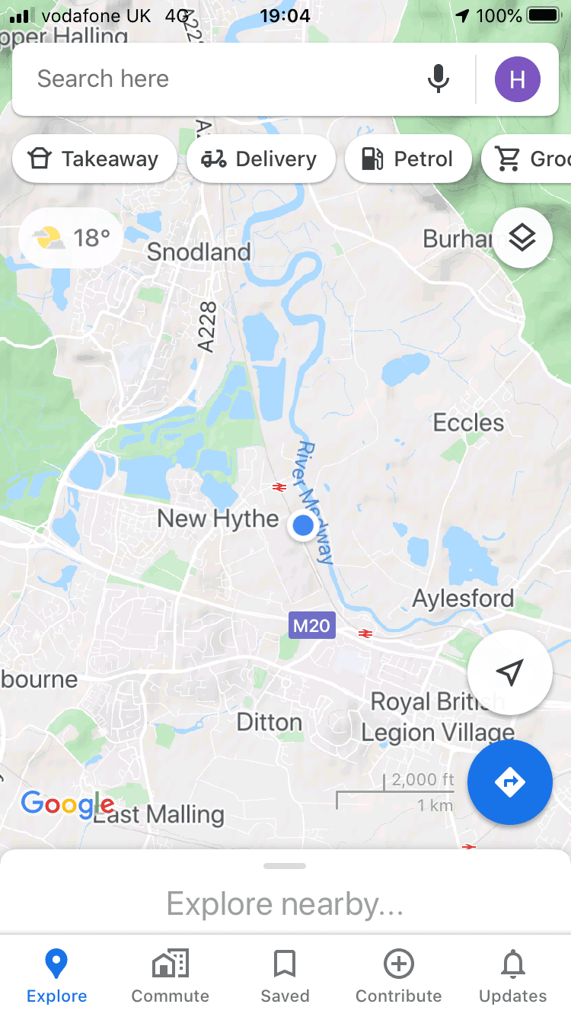Viewport: 571px width, 1017px height.
Task: Select the M20 motorway shield marker
Action: click(x=312, y=626)
